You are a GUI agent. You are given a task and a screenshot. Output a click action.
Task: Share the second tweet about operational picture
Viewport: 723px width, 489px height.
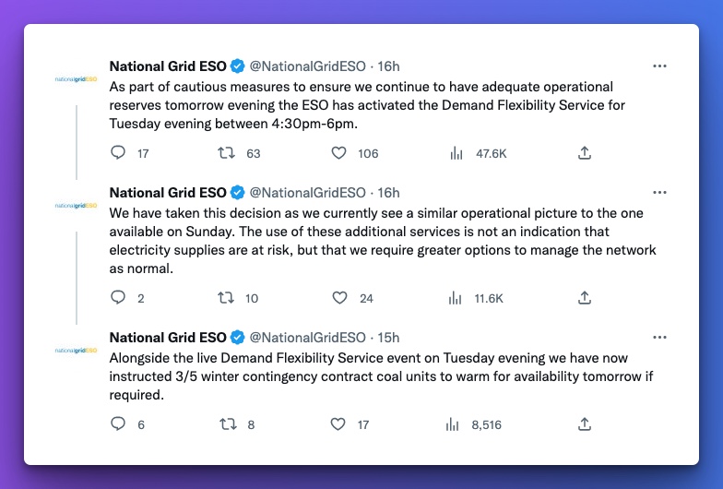point(585,297)
